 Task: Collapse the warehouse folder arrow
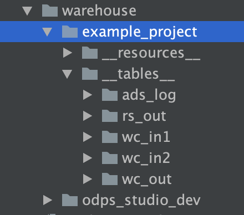[x=27, y=11]
